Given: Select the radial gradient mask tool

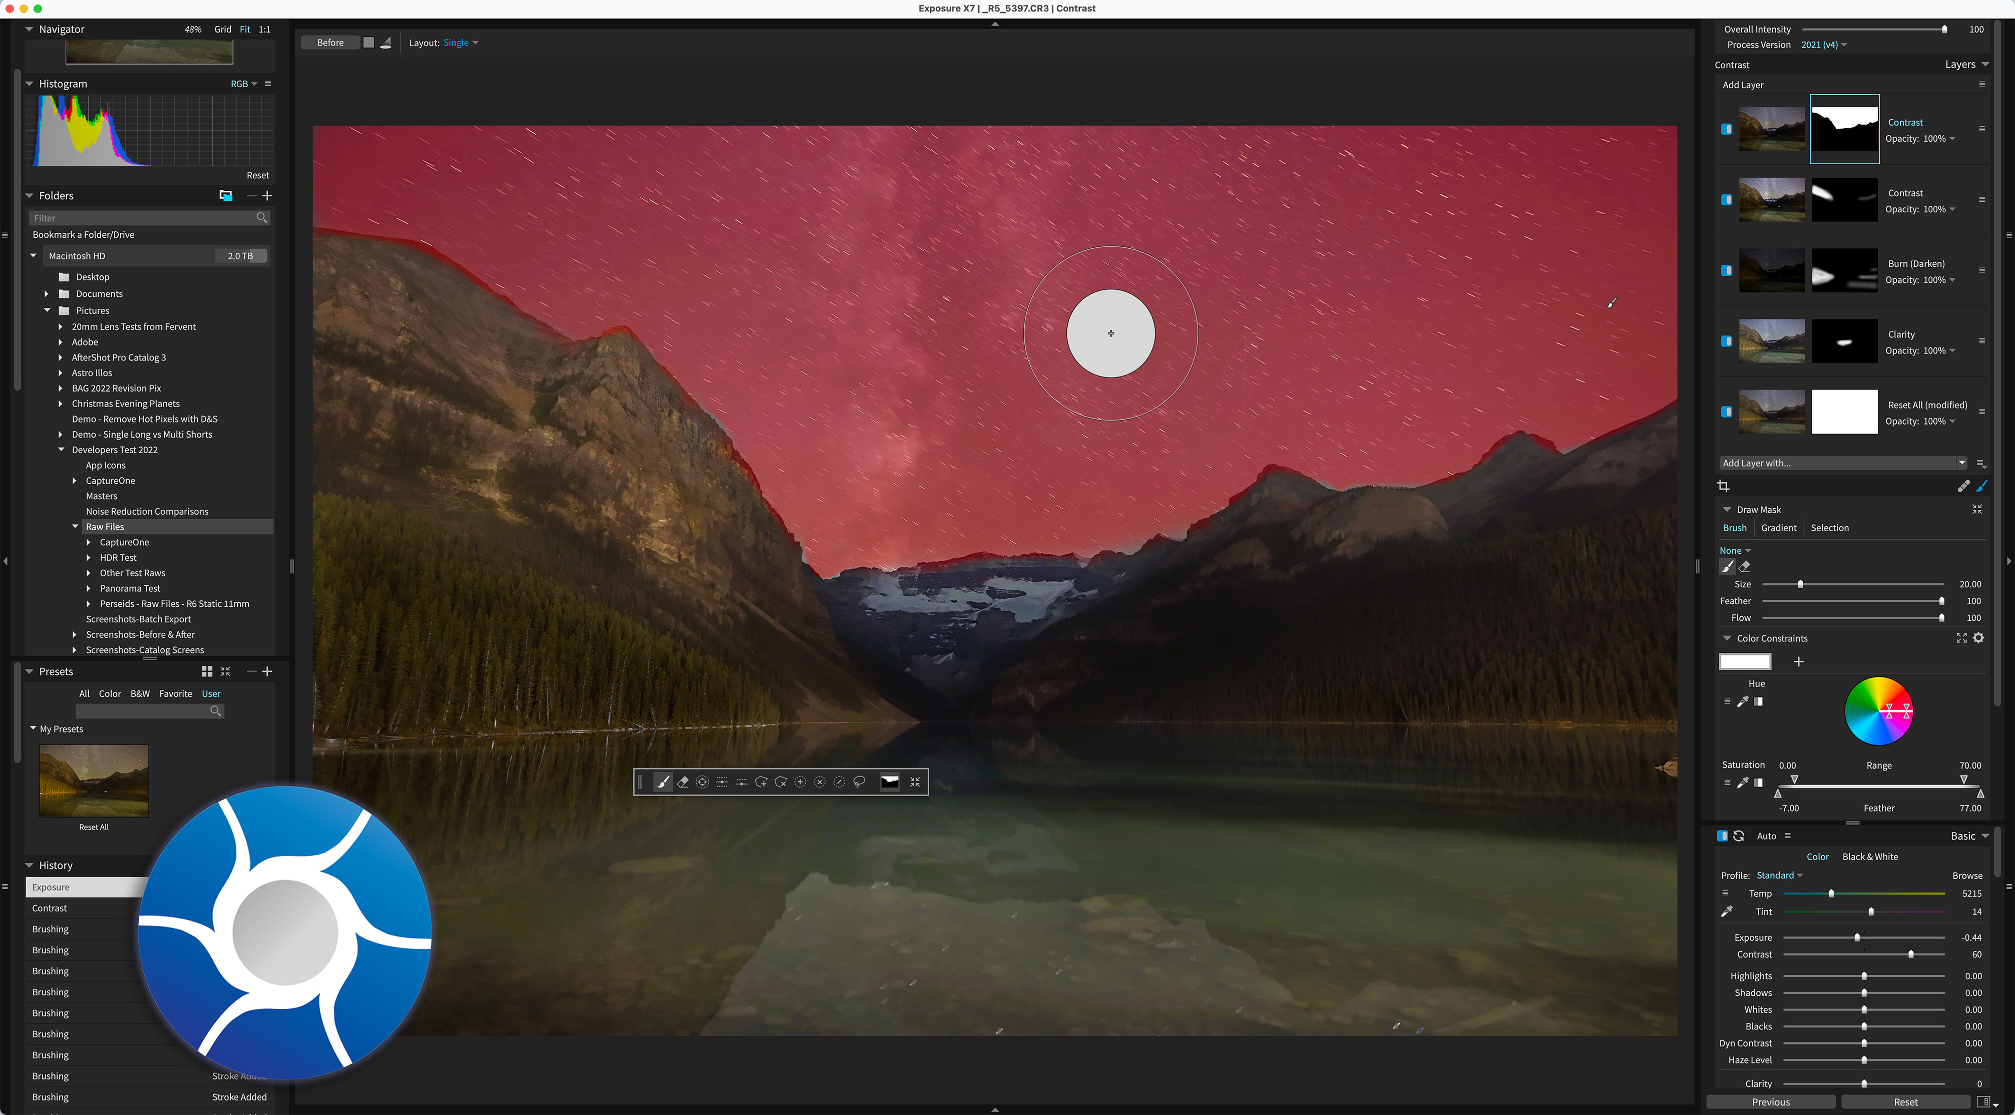Looking at the screenshot, I should click(702, 782).
